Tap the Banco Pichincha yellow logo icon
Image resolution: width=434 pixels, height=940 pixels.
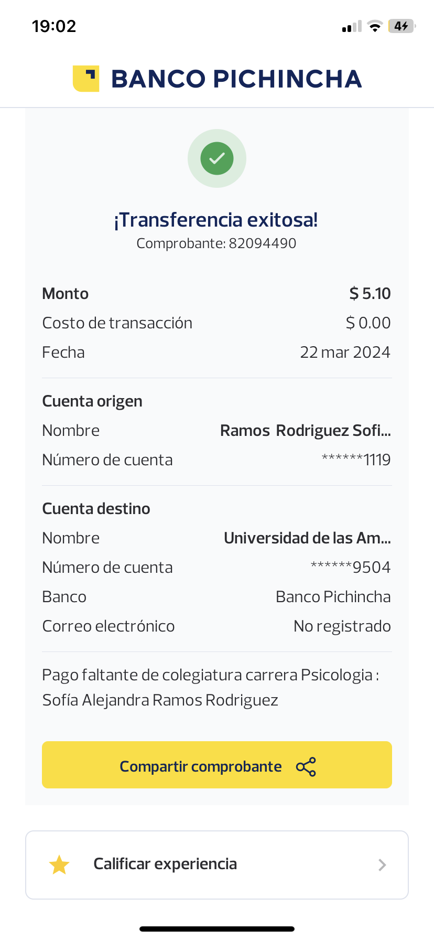(86, 79)
